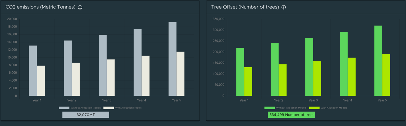
Task: Select CO2 Year 4 gray bar
Action: click(x=138, y=62)
